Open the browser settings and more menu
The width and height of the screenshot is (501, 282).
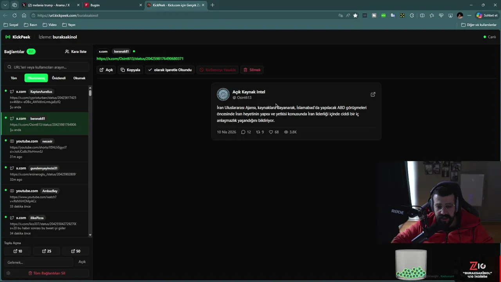[469, 15]
